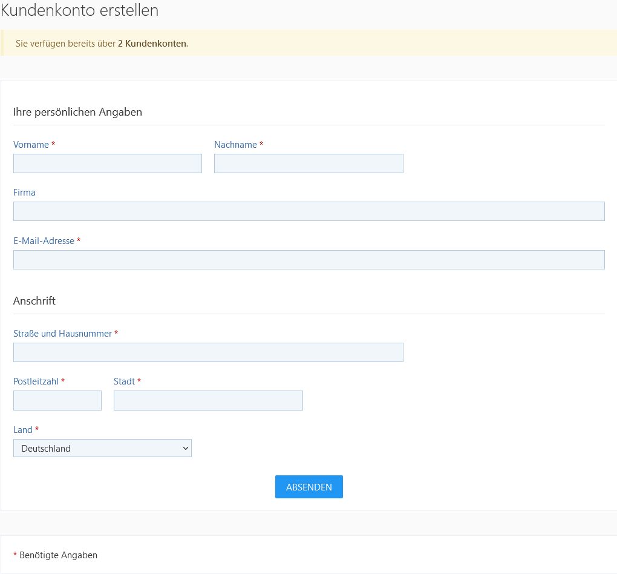Open the 2 Kundenkonten link
The image size is (617, 574).
tap(152, 44)
